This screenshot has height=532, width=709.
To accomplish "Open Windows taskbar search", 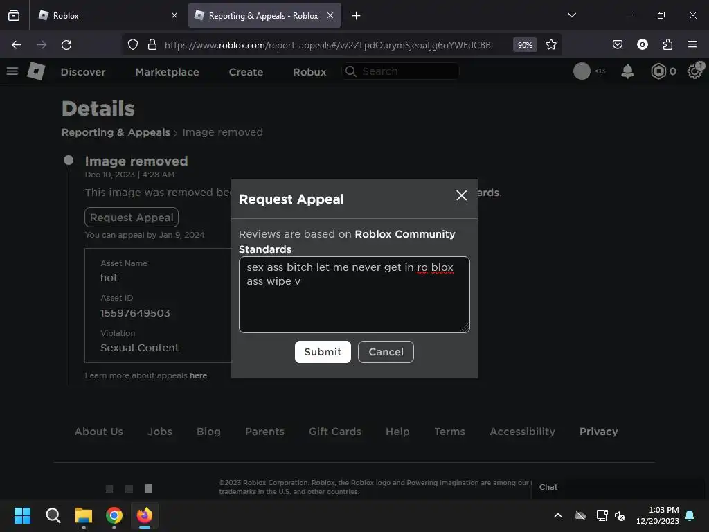I will coord(53,515).
